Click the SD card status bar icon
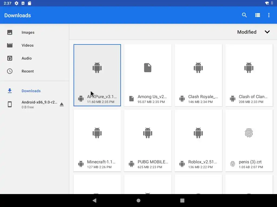 tap(29, 3)
